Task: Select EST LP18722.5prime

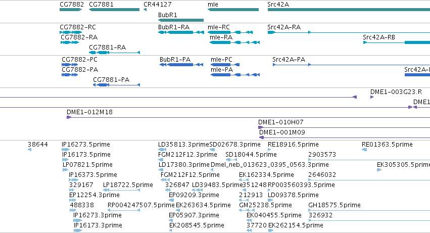Action: pyautogui.click(x=128, y=185)
